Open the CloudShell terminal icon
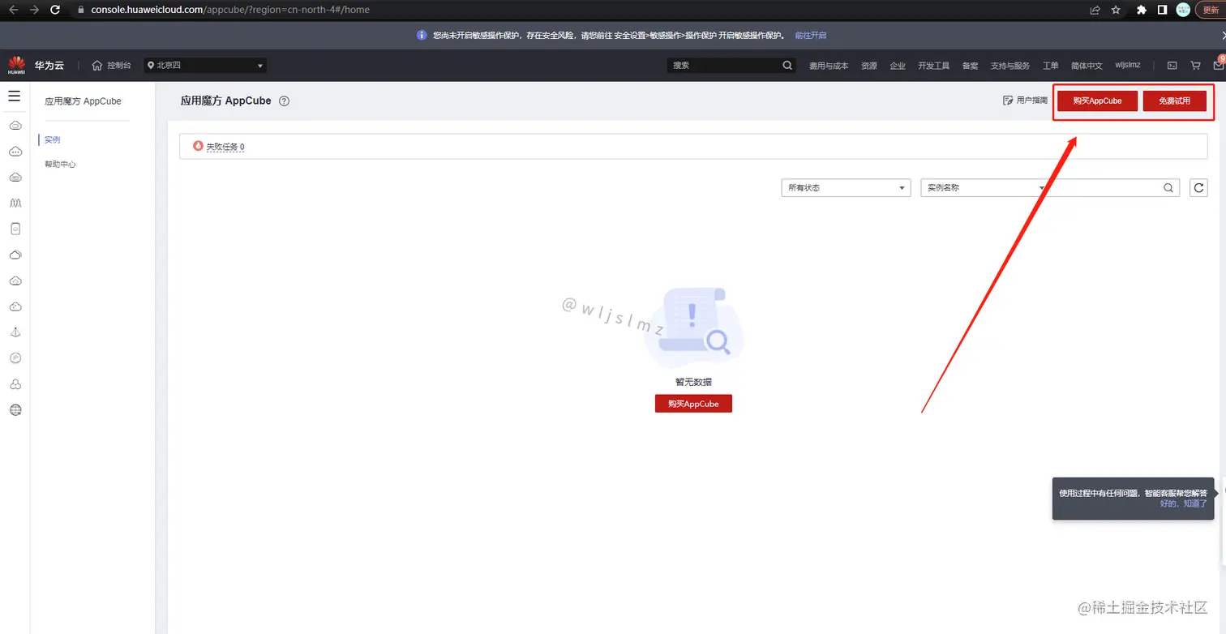Viewport: 1226px width, 634px height. [x=1172, y=66]
